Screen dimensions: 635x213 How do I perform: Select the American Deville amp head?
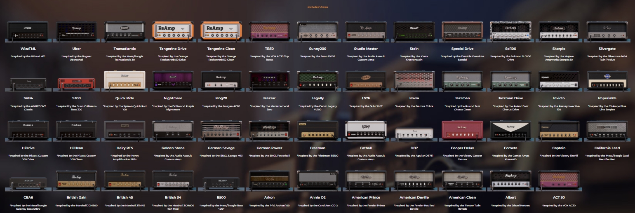[414, 180]
